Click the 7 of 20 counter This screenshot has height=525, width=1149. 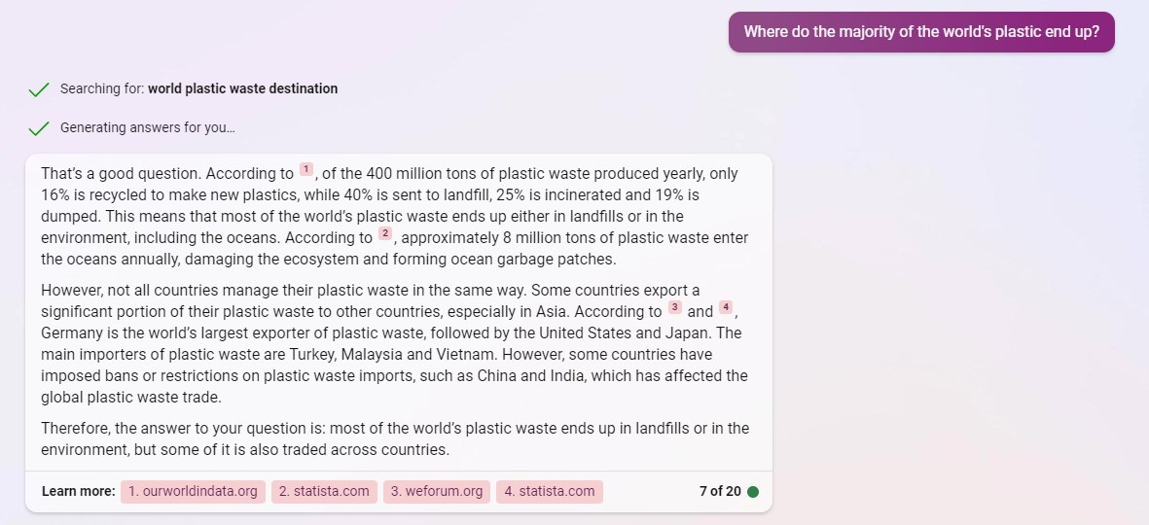pyautogui.click(x=720, y=491)
